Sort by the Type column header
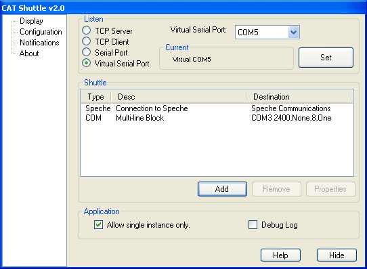This screenshot has height=269, width=367. coord(96,97)
